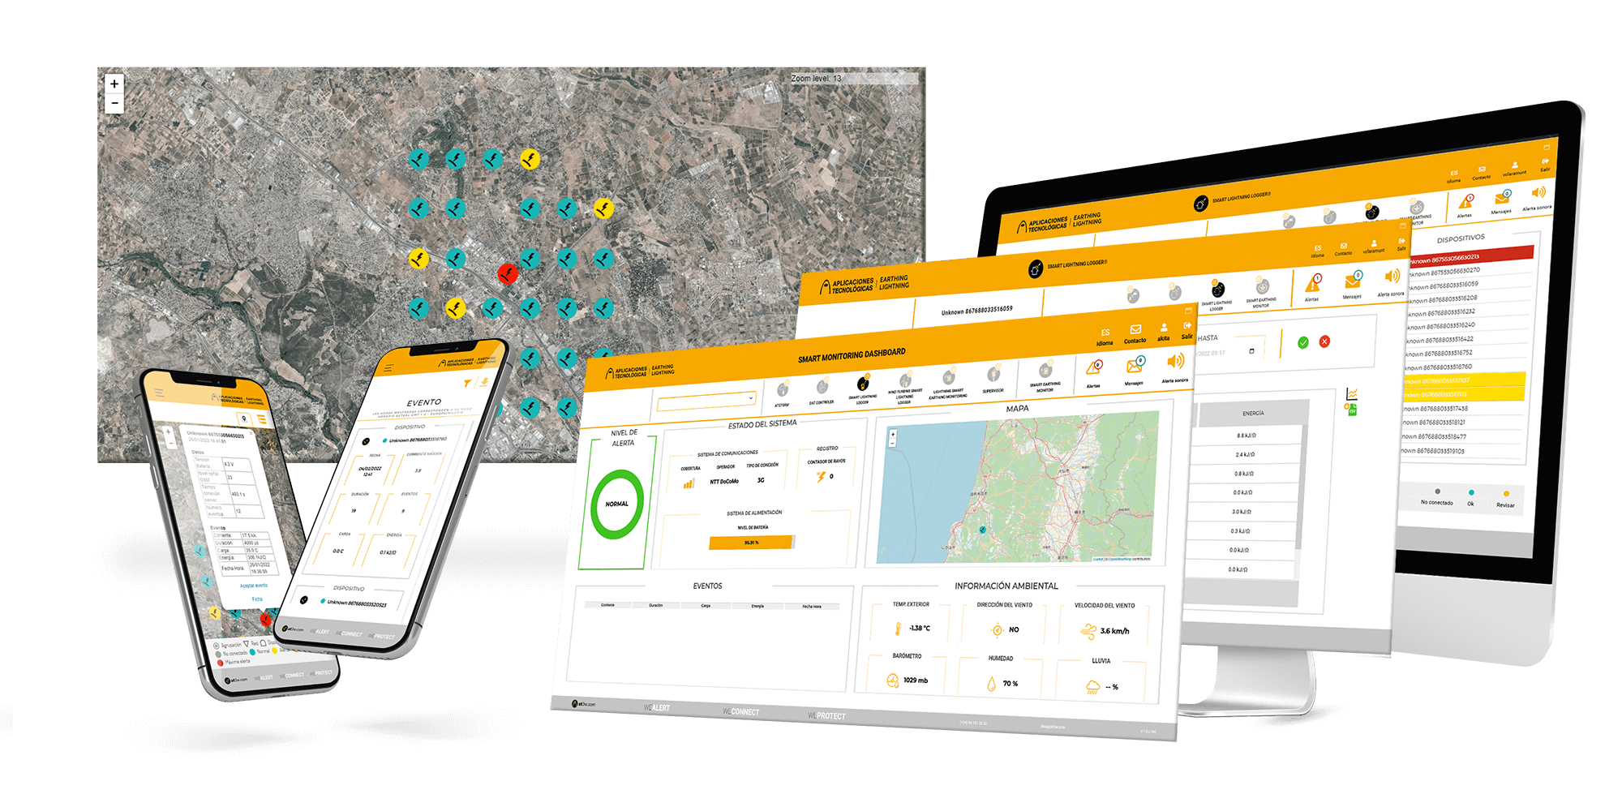
Task: Click the map pin button on left phone
Action: [x=243, y=419]
